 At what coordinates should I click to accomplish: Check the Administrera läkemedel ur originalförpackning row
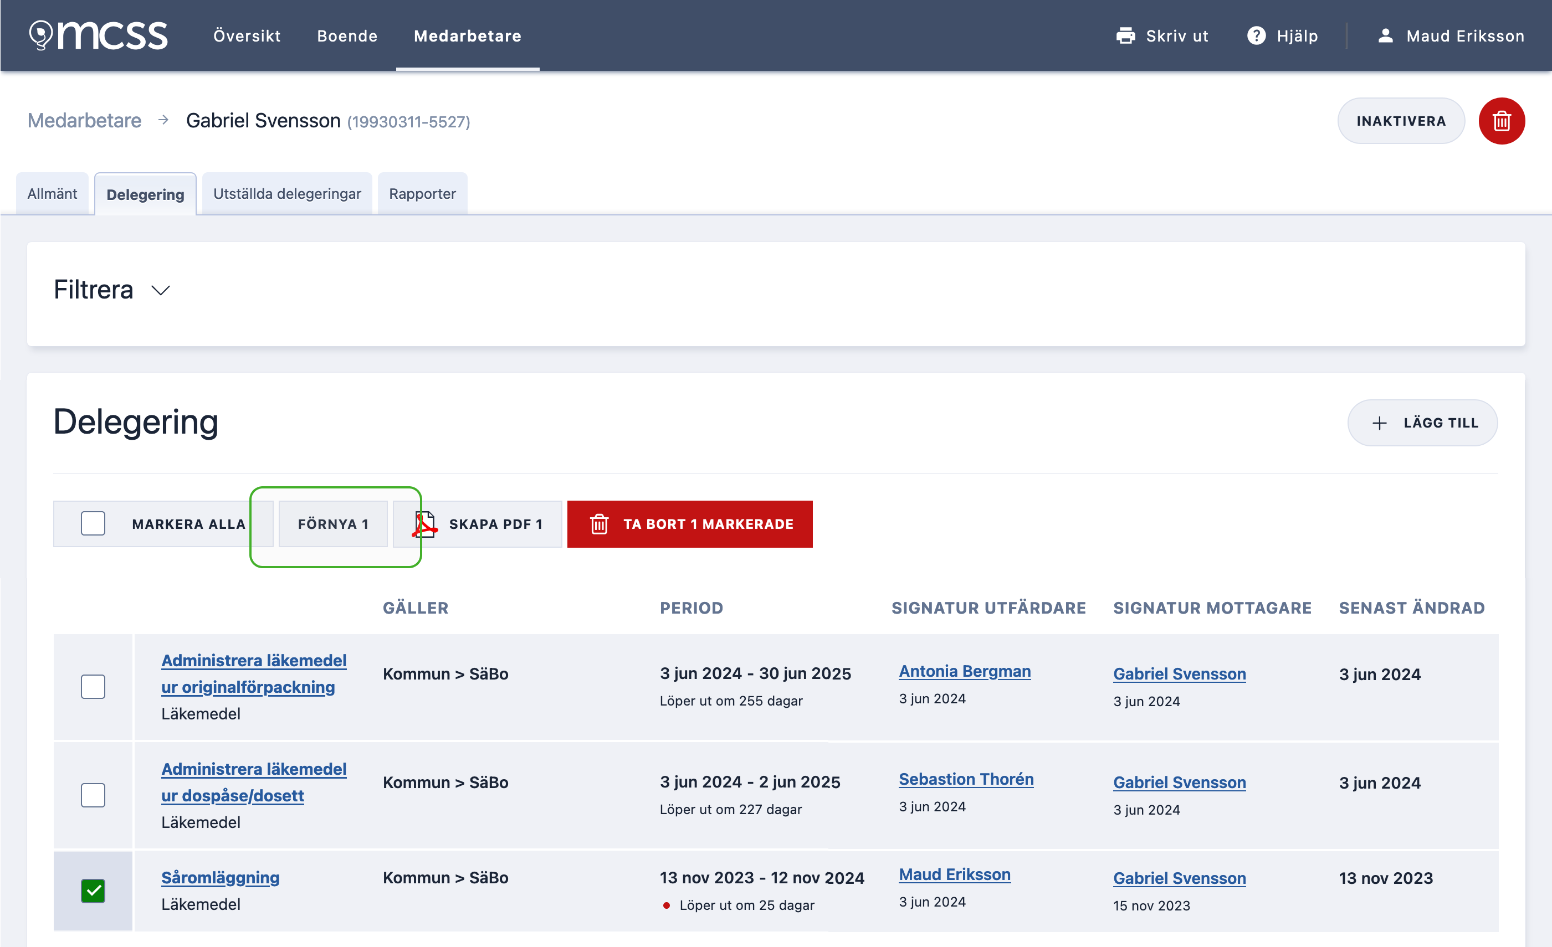pos(93,686)
